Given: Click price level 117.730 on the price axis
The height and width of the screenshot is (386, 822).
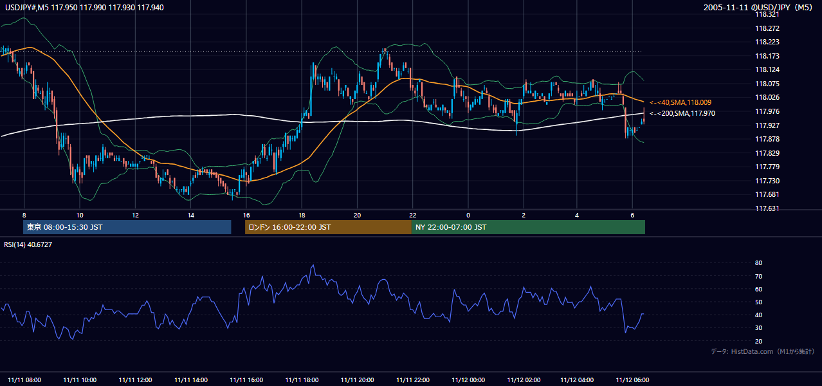Looking at the screenshot, I should [x=767, y=181].
